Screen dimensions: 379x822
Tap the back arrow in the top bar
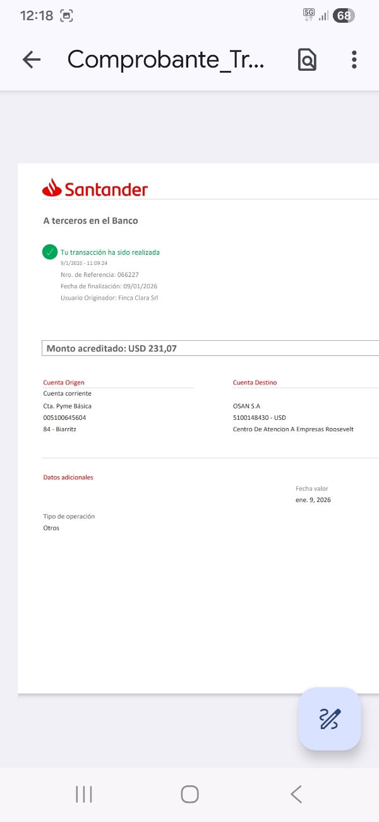point(31,59)
